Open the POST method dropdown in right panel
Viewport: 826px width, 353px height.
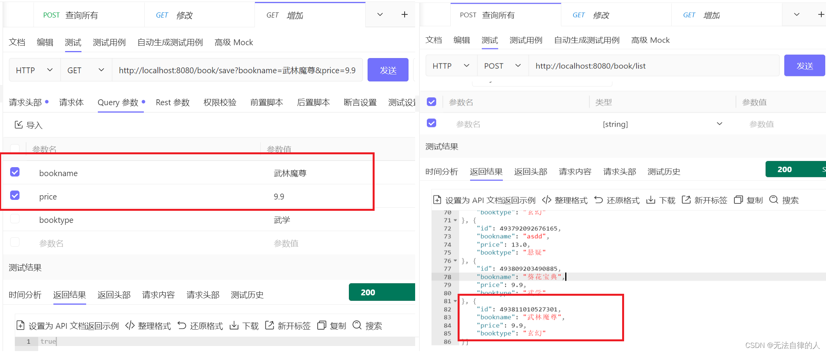[503, 66]
